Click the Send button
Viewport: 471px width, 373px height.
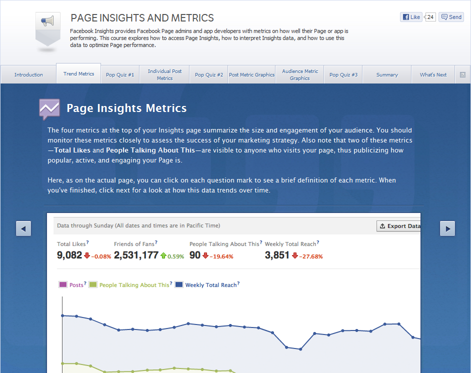[x=451, y=17]
